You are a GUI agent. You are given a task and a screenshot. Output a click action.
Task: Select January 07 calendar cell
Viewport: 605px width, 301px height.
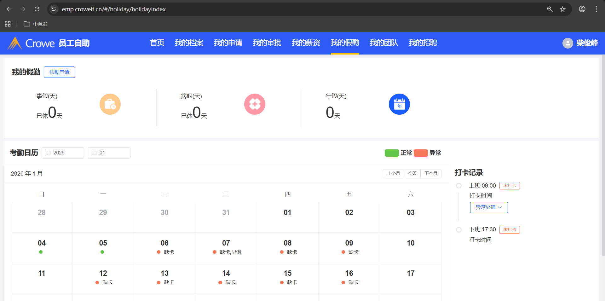point(226,247)
